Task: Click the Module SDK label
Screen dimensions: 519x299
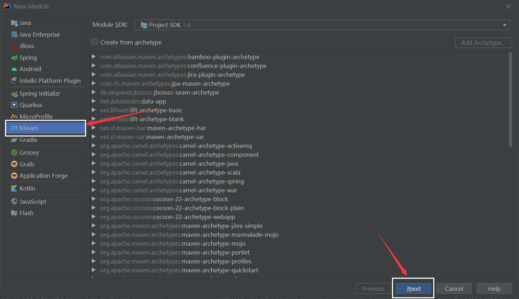Action: [110, 25]
